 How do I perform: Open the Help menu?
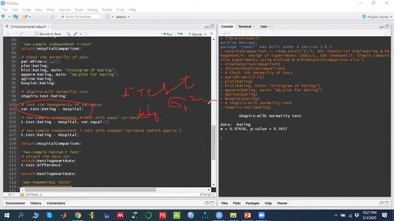tap(132, 10)
